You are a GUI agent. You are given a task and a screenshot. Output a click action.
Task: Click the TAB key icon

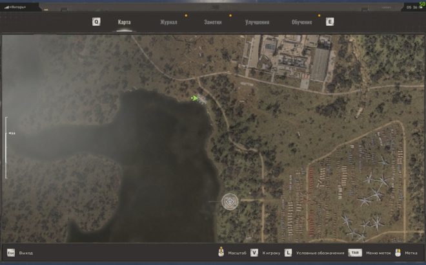tap(355, 253)
